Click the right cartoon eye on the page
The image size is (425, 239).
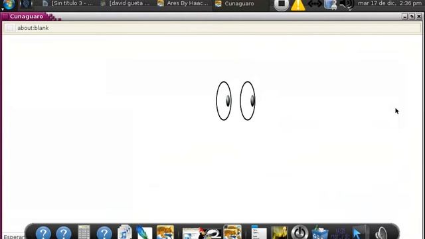[x=248, y=101]
